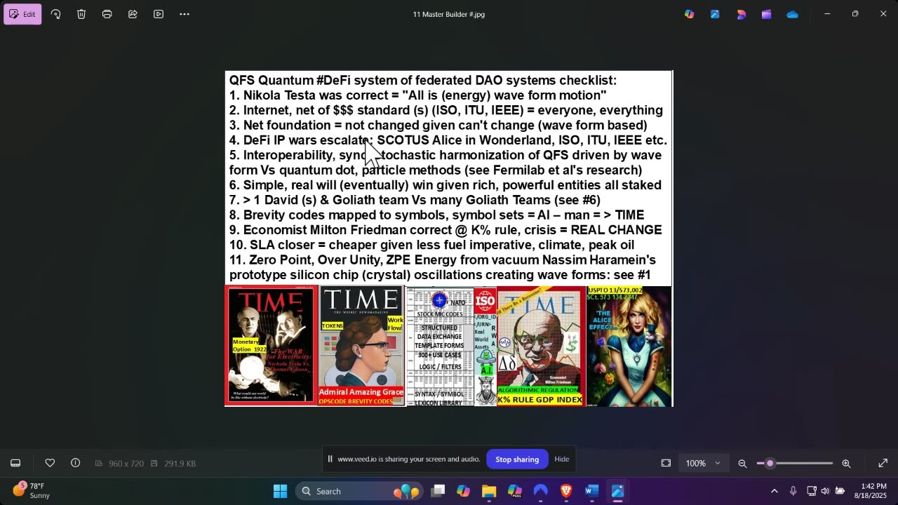
Task: Zoom out with the minus magnifier icon
Action: pos(742,464)
